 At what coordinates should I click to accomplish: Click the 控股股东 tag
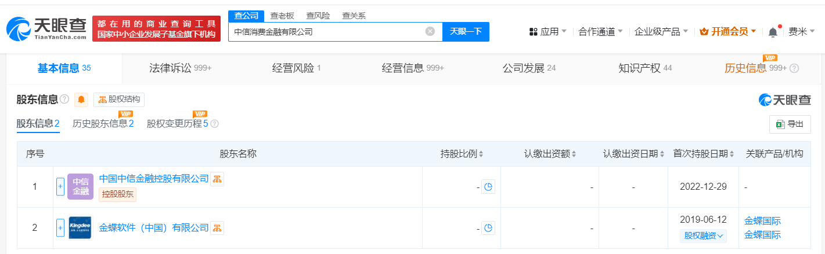[x=117, y=194]
